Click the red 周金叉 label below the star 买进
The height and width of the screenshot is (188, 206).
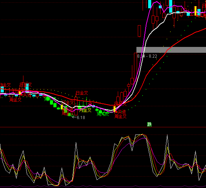(x=120, y=116)
